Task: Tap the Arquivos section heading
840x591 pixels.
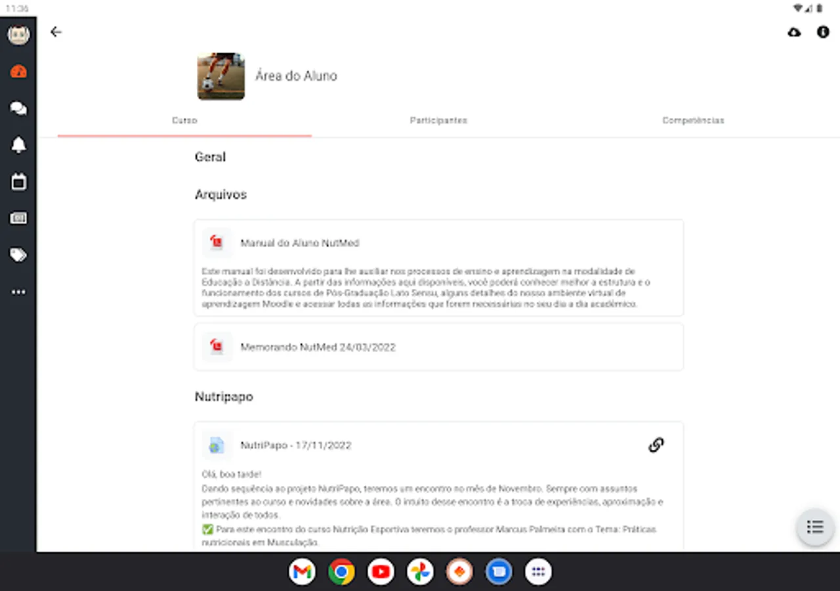Action: pyautogui.click(x=220, y=195)
